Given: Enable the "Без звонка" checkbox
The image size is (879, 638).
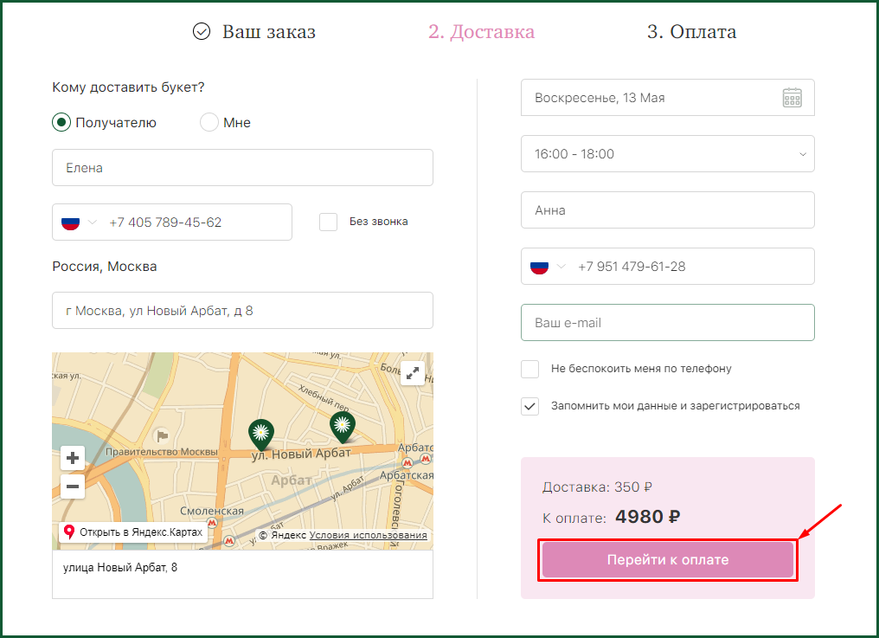Looking at the screenshot, I should [x=329, y=222].
